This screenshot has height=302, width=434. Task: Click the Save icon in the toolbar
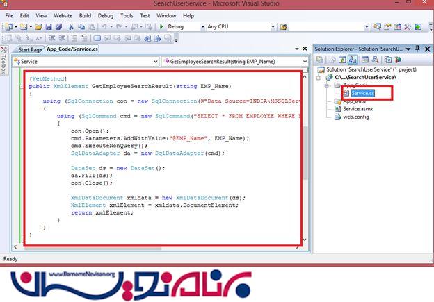click(49, 27)
